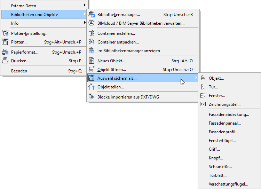Click the Plotter-Einstellung icon
Screen dimensions: 261x189
pos(5,33)
